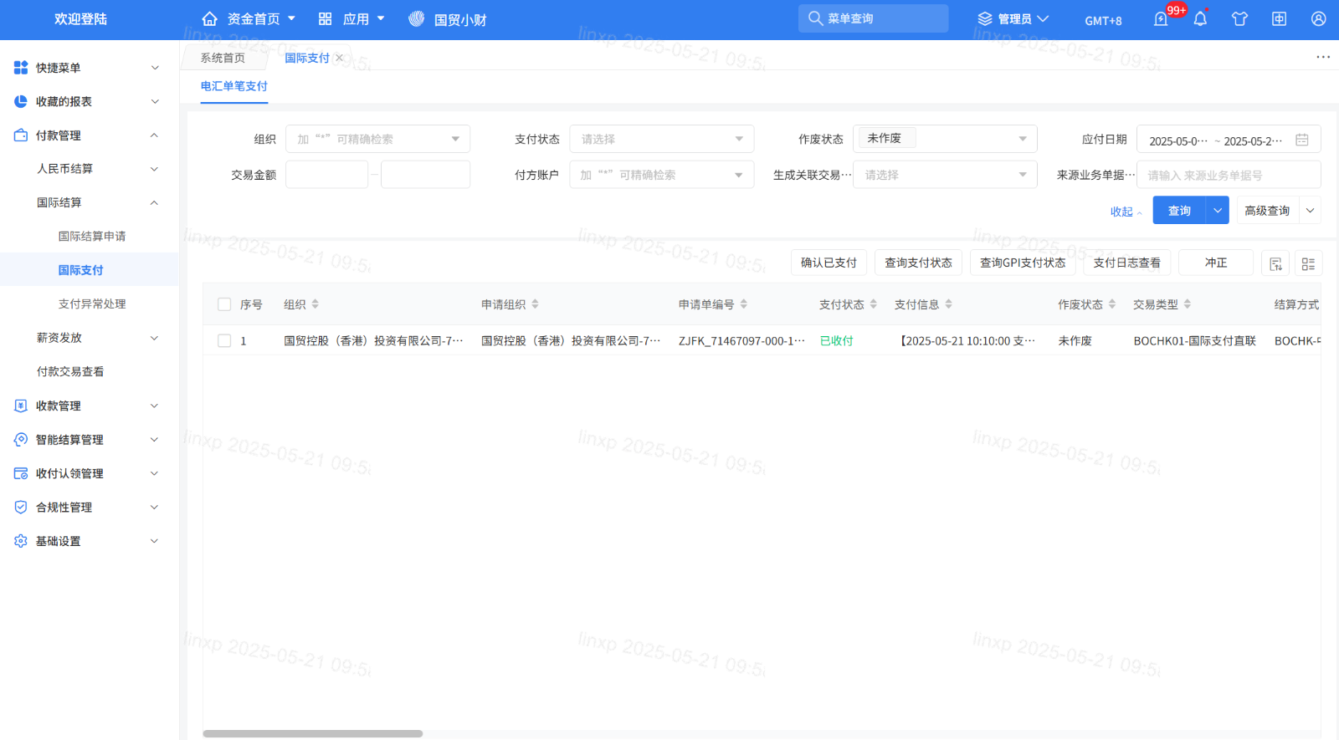
Task: Select all rows with header checkbox
Action: [224, 304]
